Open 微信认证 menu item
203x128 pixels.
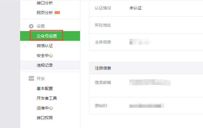(x=45, y=46)
